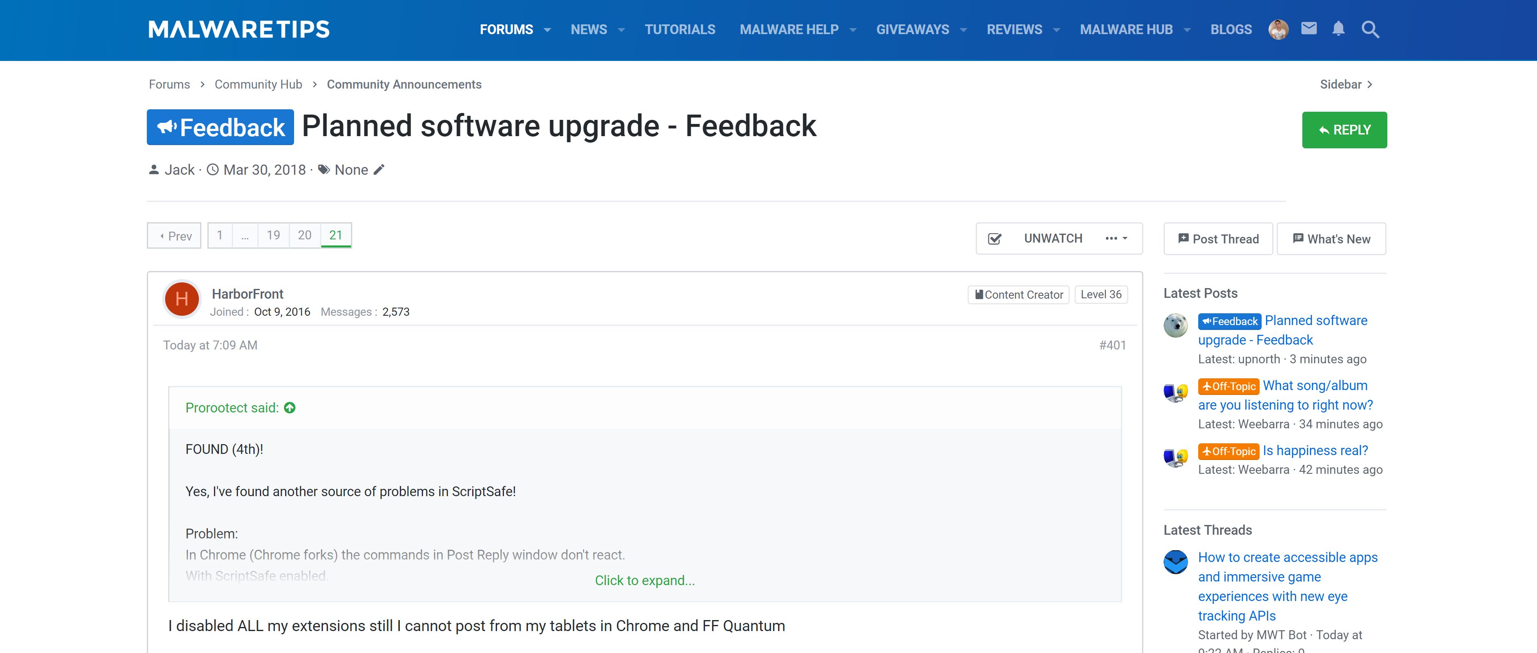Go to page 20 of thread
Image resolution: width=1537 pixels, height=653 pixels.
304,235
